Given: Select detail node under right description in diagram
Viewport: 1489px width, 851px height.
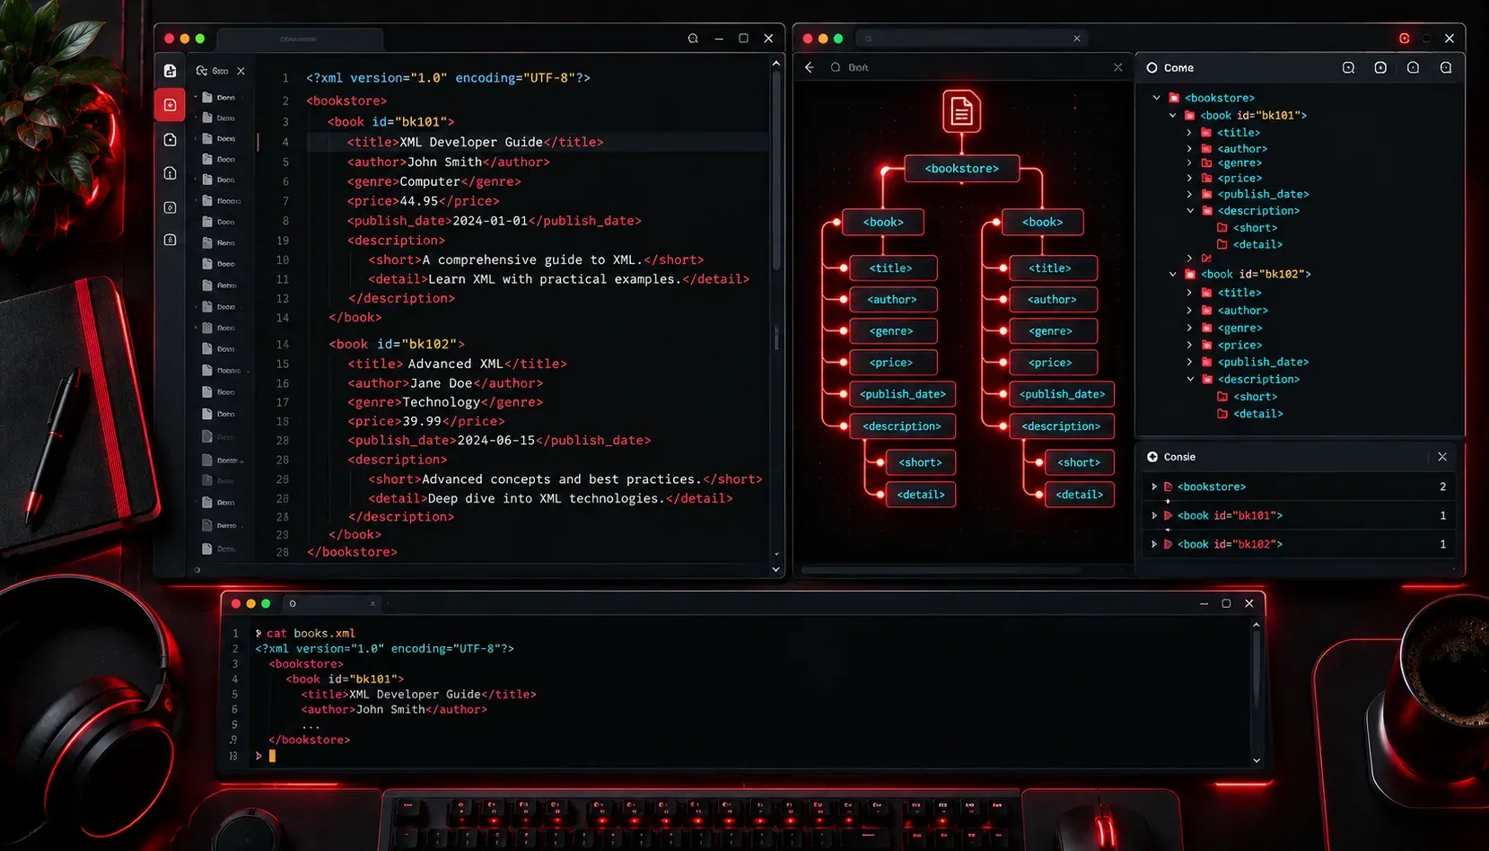Looking at the screenshot, I should pos(1079,495).
